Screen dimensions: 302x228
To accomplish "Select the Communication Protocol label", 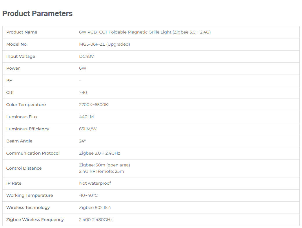I will (33, 153).
